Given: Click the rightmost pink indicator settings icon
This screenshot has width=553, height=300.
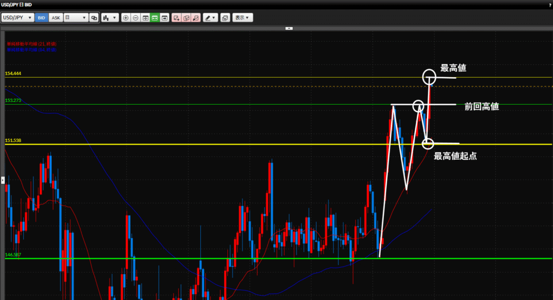Looking at the screenshot, I should pos(196,18).
